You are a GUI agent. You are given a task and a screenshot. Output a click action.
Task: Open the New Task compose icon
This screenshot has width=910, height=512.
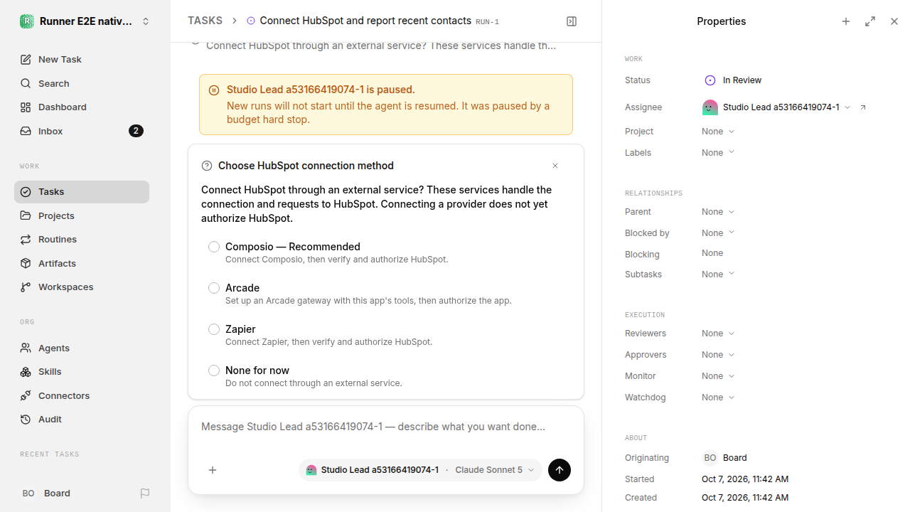click(x=26, y=60)
